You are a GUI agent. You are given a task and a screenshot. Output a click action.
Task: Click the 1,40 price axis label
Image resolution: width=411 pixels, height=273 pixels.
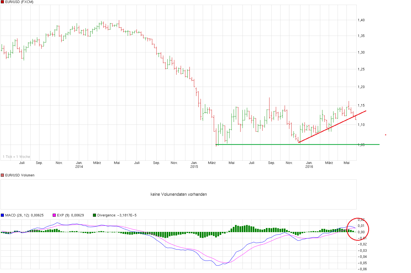pyautogui.click(x=361, y=20)
